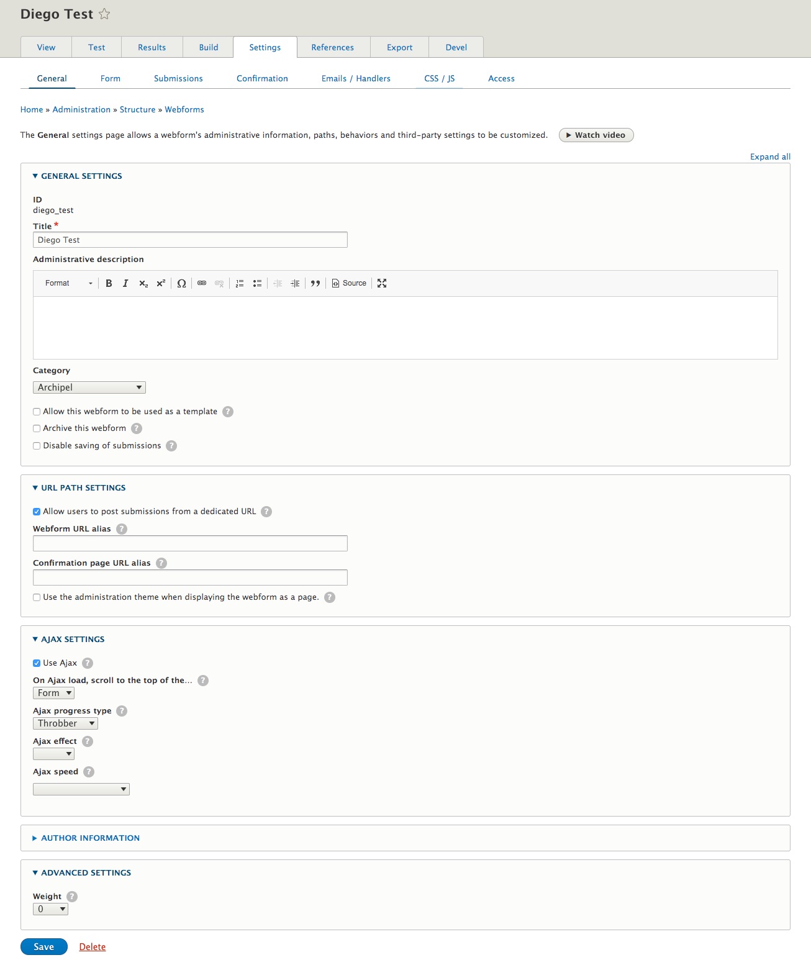This screenshot has width=811, height=960.
Task: Apply italic formatting in the editor toolbar
Action: [x=125, y=283]
